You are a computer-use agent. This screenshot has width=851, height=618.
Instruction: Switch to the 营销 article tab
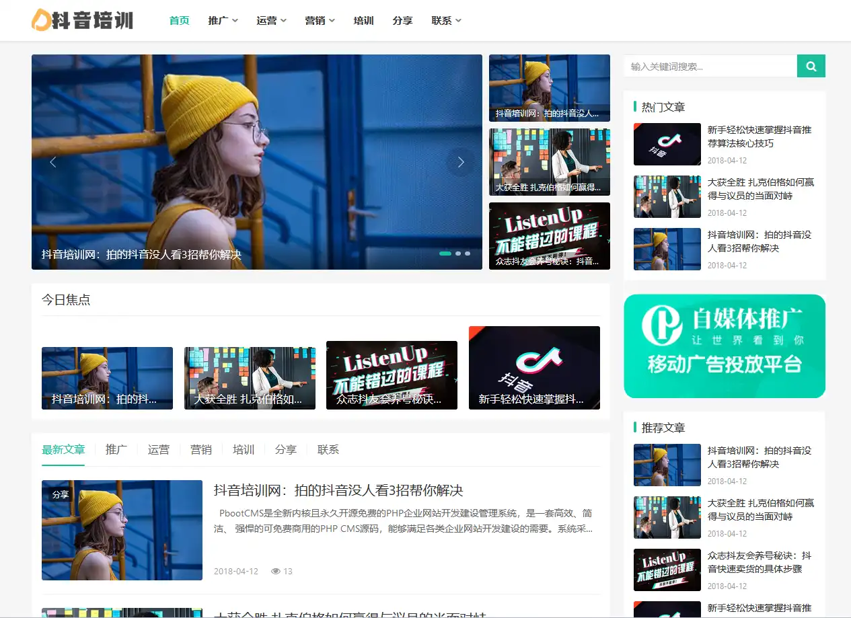pos(201,450)
